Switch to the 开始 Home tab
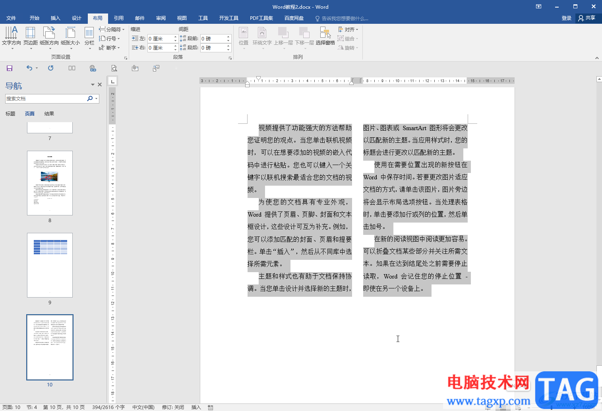This screenshot has height=411, width=602. [35, 18]
